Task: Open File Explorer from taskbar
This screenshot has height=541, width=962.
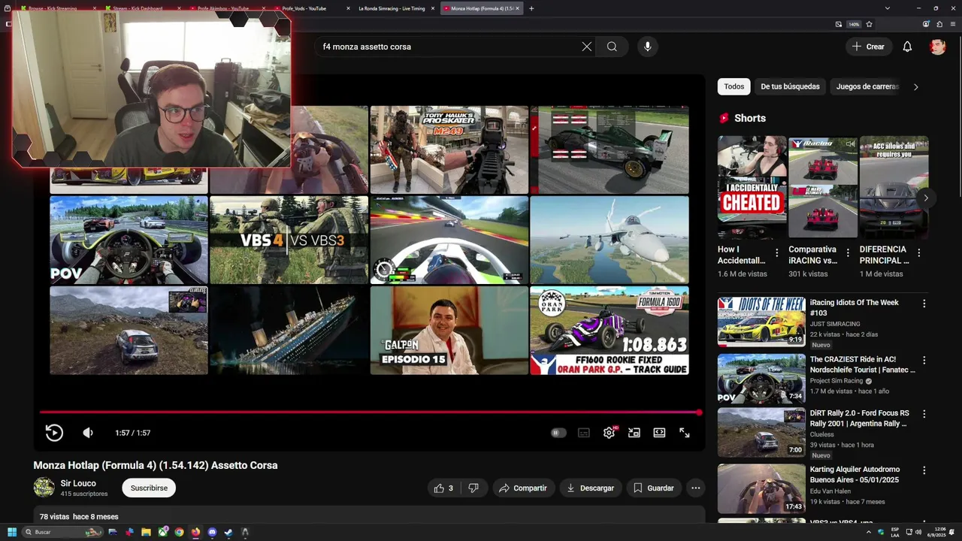Action: tap(146, 532)
